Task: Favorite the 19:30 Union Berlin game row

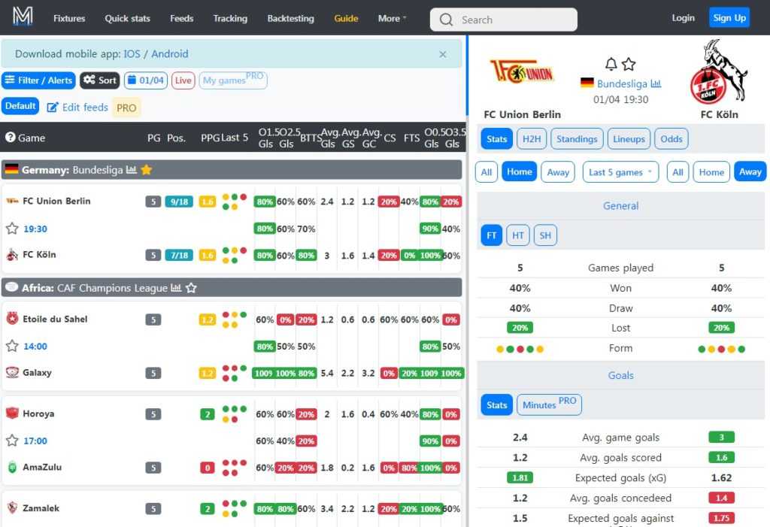Action: [12, 229]
